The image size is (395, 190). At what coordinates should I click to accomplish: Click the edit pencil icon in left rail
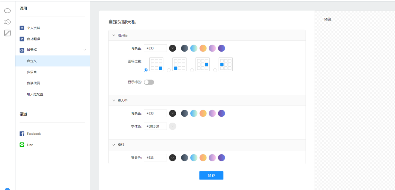click(7, 33)
